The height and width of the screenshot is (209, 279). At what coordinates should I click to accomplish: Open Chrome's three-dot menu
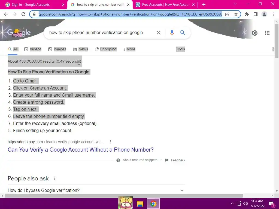coord(273,14)
